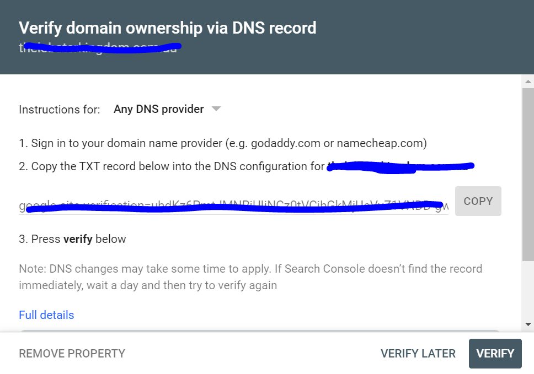
Task: Select the step 1 sign-in instruction text
Action: (223, 144)
